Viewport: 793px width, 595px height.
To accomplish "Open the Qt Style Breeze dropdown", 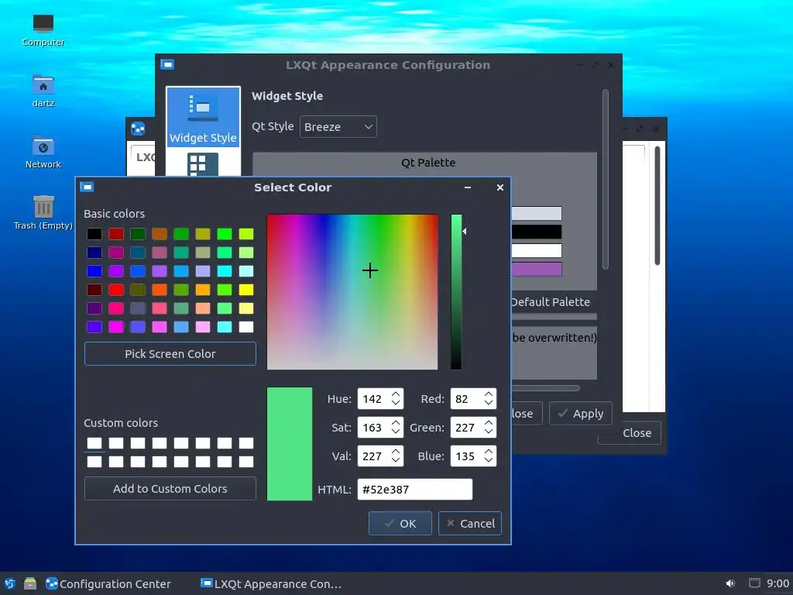I will coord(338,127).
